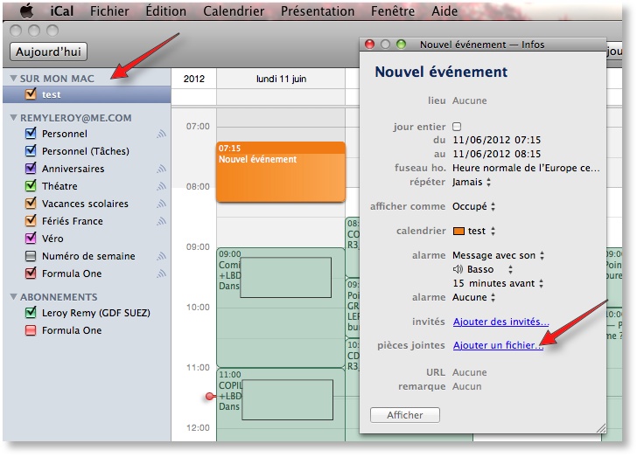Viewport: 637px width, 457px height.
Task: Toggle the Personnel (Tâches) checkbox
Action: tap(31, 150)
